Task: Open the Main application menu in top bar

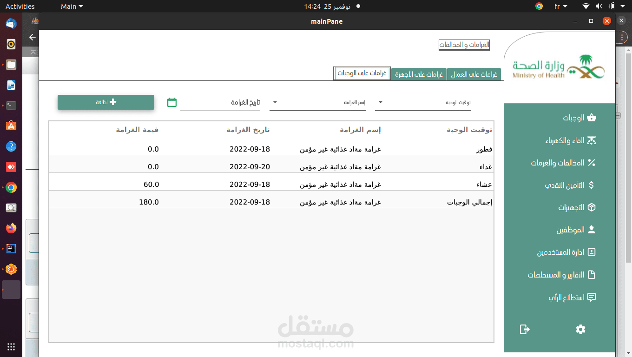Action: 72,6
